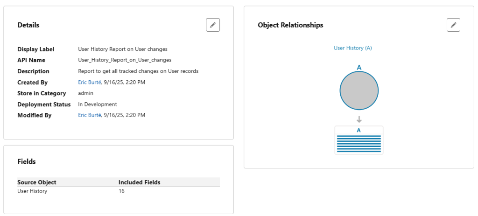
Task: Click the Included Fields column header
Action: [139, 182]
